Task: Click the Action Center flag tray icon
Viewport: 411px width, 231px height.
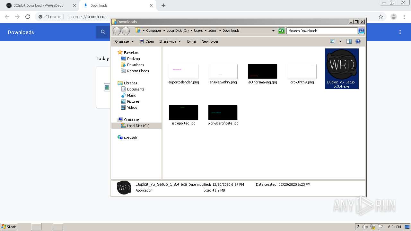Action: point(380,227)
